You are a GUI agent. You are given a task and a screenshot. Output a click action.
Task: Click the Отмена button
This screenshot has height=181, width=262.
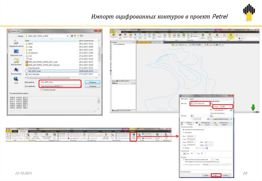[x=92, y=86]
